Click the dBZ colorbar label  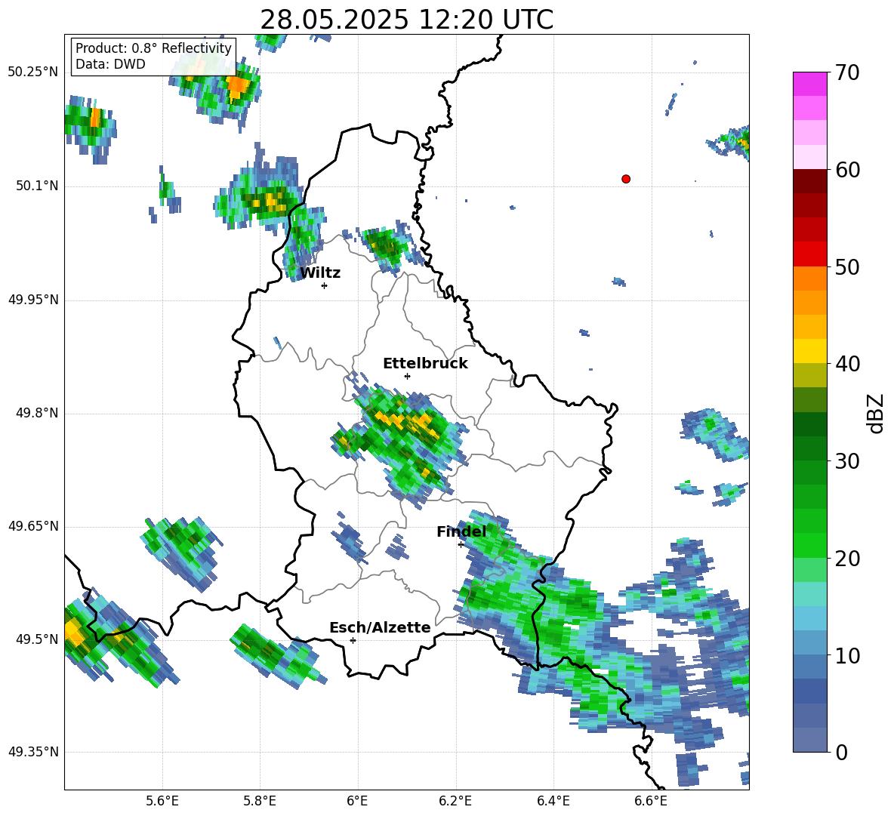click(875, 413)
